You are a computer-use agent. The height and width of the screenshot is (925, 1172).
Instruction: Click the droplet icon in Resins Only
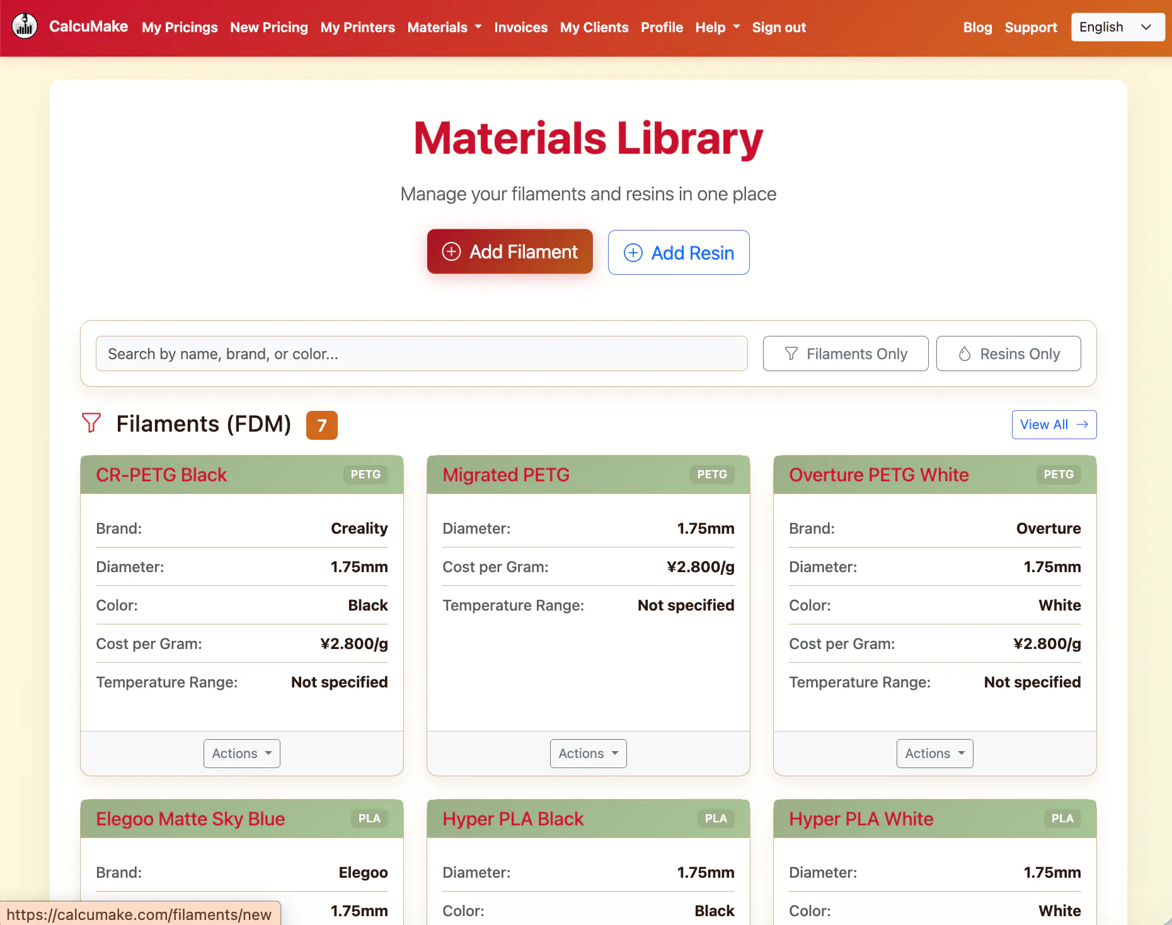pyautogui.click(x=965, y=353)
